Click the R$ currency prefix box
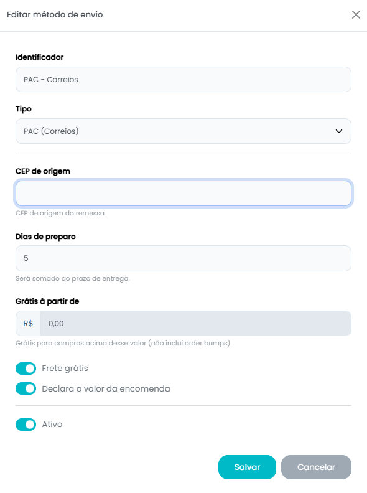The height and width of the screenshot is (493, 367). pos(28,324)
